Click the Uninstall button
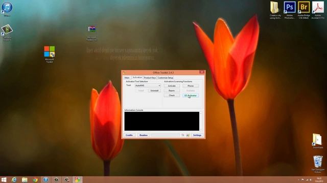The height and width of the screenshot is (183, 327). pos(154,90)
